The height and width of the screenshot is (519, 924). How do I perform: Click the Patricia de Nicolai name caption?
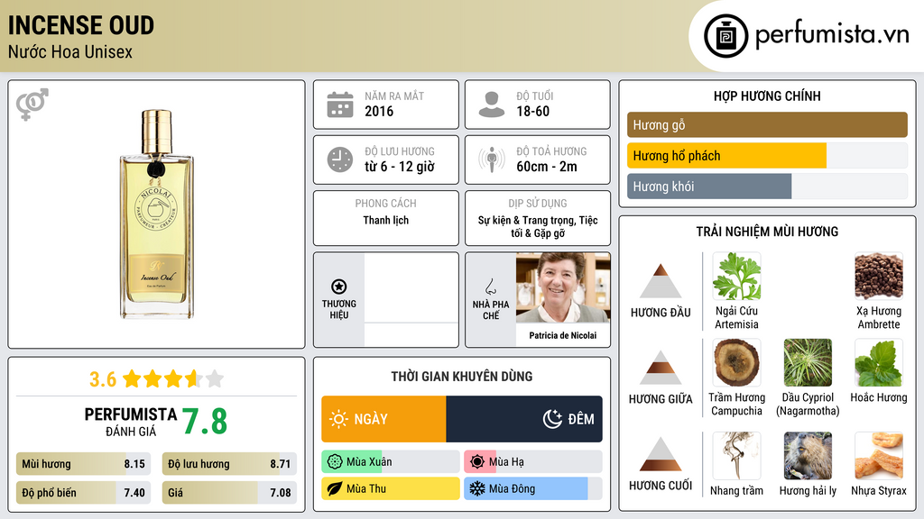pos(563,335)
